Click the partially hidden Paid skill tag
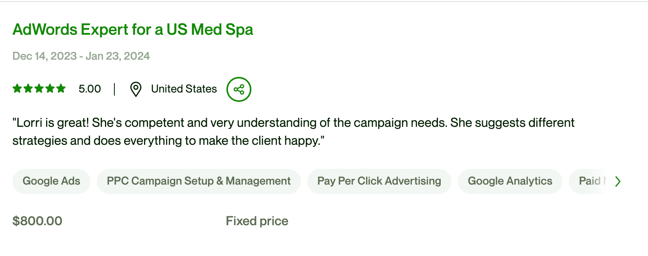The height and width of the screenshot is (256, 648). click(589, 181)
